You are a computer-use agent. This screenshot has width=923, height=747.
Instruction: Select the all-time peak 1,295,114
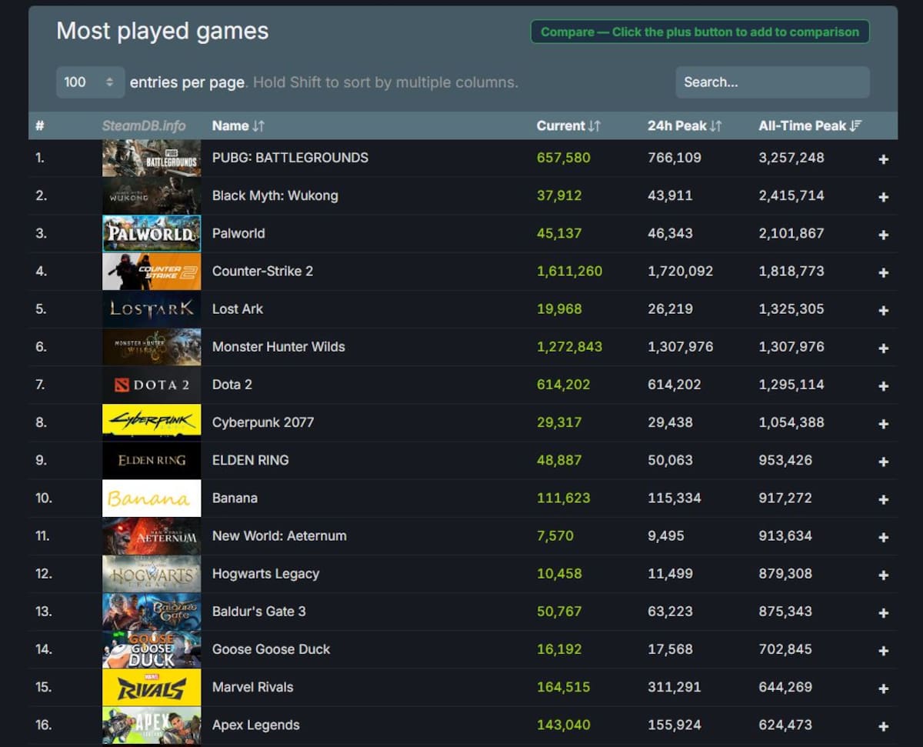pyautogui.click(x=791, y=385)
